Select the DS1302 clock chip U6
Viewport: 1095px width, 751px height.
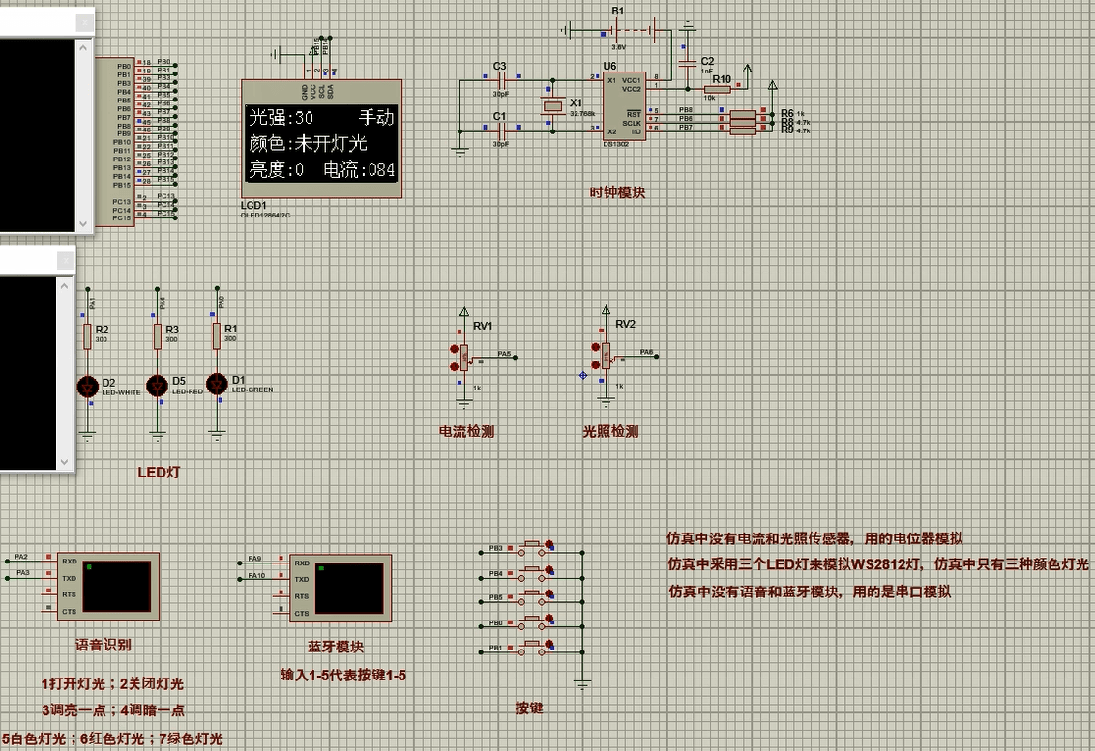(623, 106)
